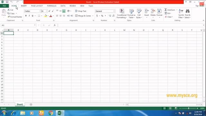Switch to the PAGE LAYOUT tab
The image size is (206, 116).
[37, 6]
